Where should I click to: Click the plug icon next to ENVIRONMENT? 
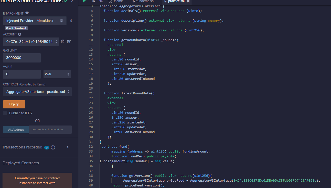(27, 13)
